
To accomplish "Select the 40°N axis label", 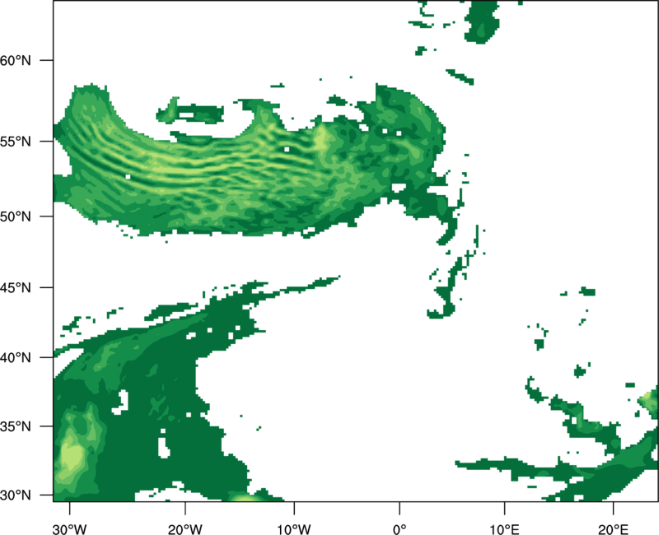I will [x=16, y=358].
